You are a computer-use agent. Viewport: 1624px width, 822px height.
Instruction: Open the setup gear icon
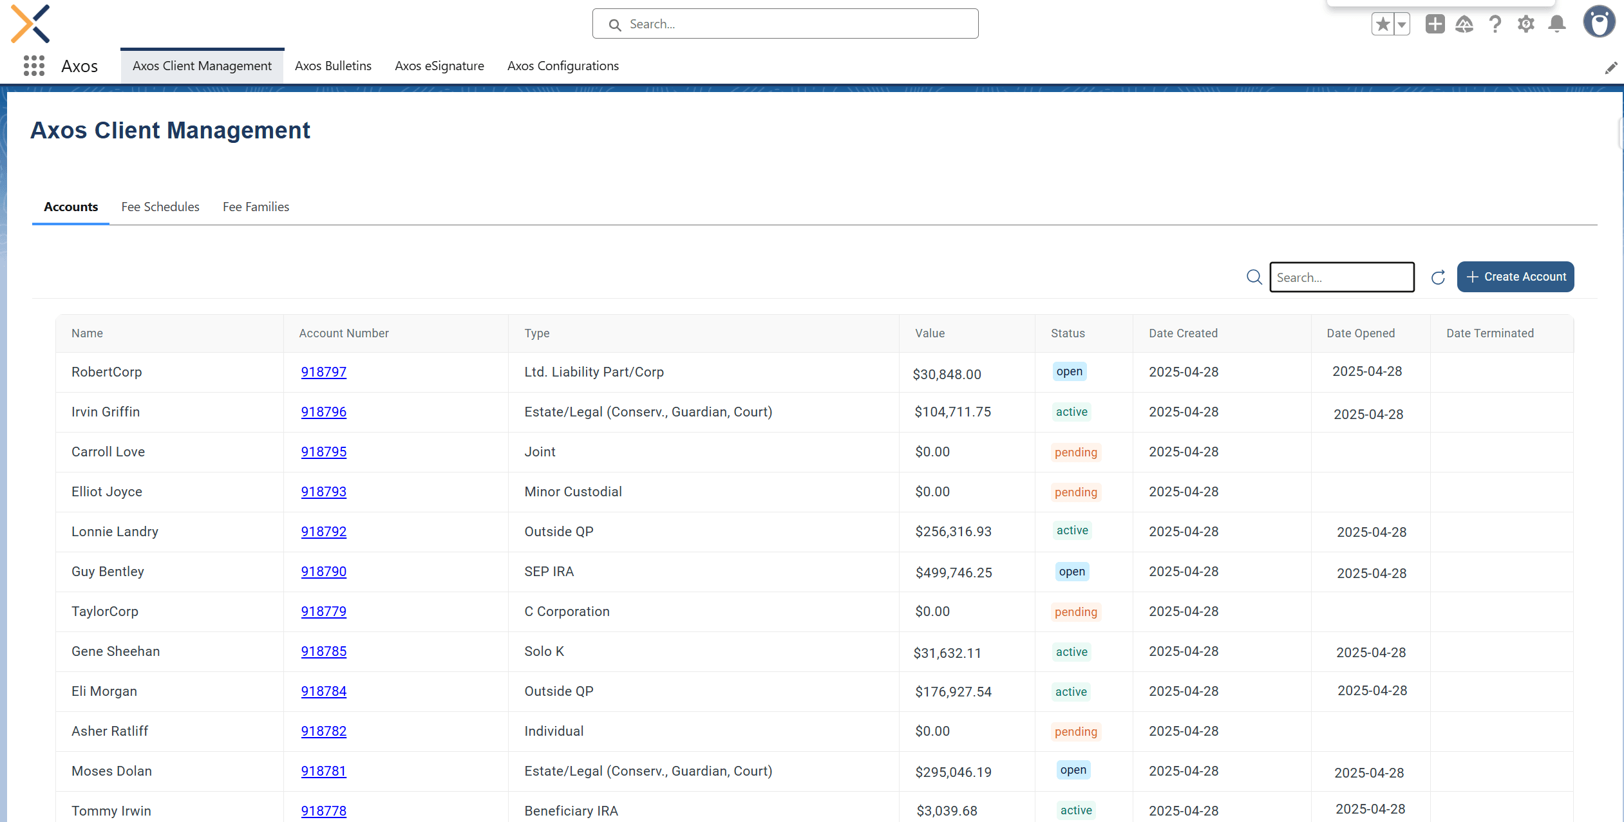1526,24
